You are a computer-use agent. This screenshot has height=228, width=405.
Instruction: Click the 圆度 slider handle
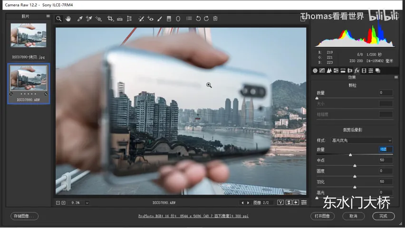click(x=355, y=176)
